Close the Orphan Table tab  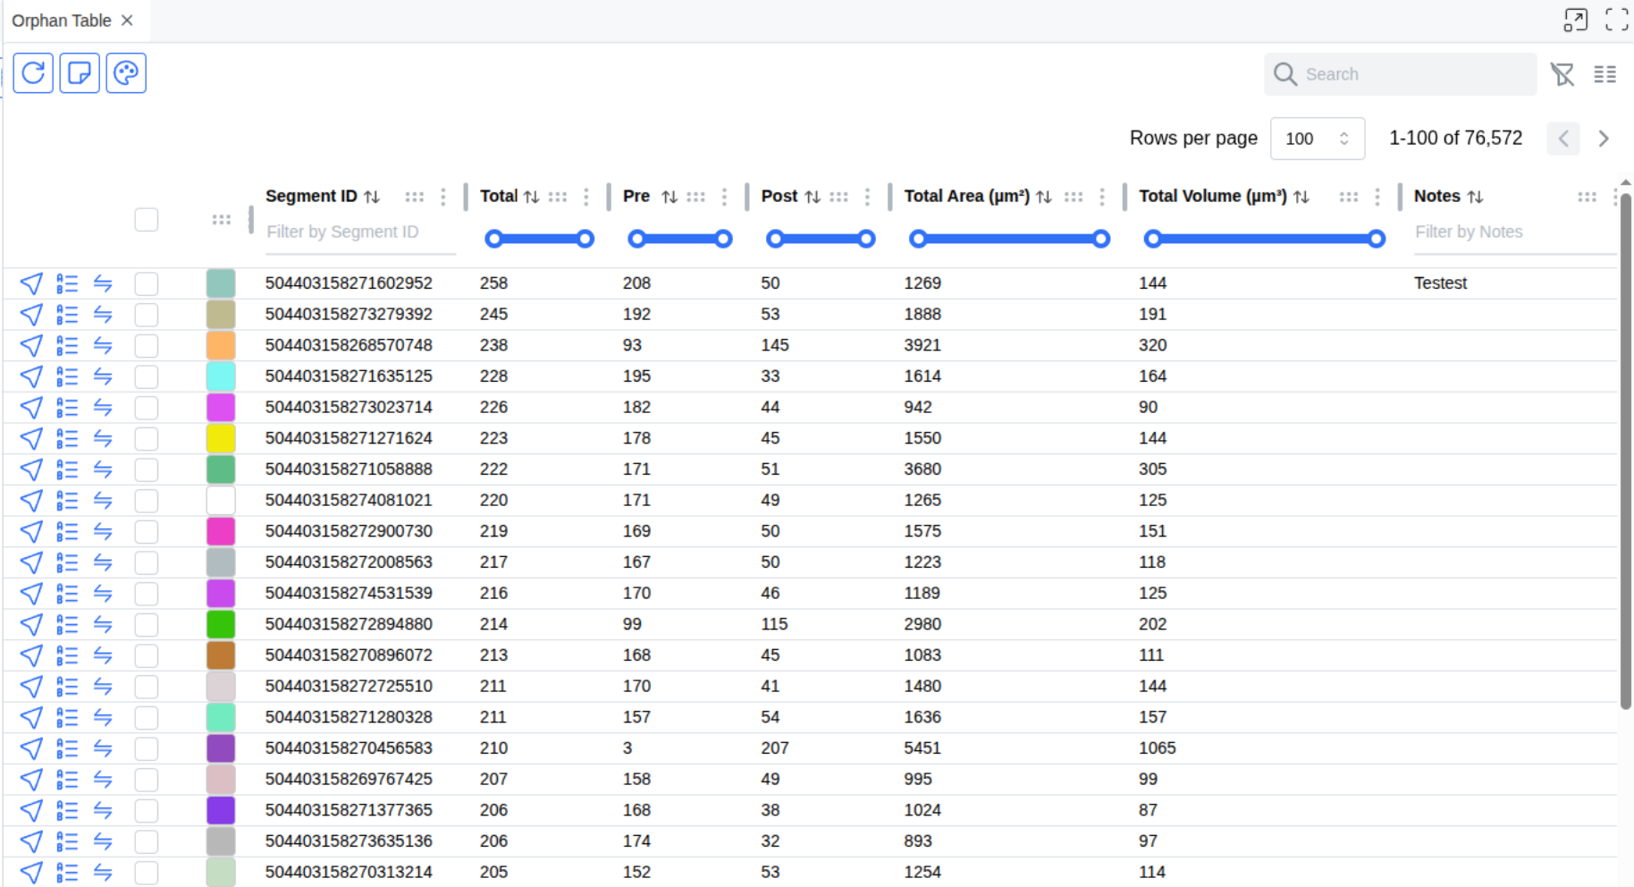[x=127, y=21]
